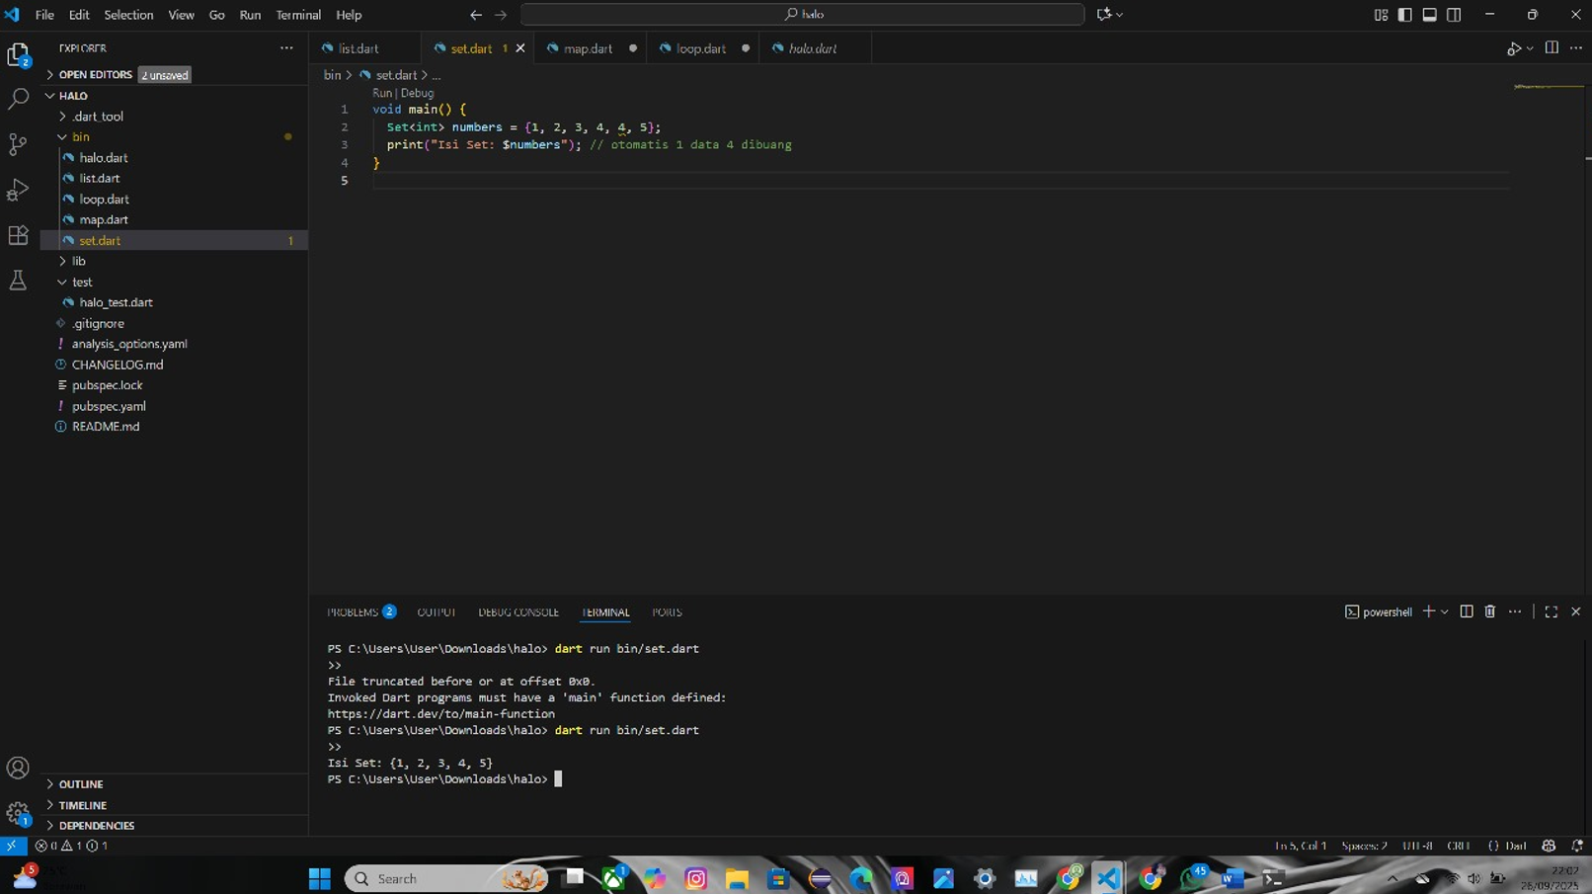Click the Accounts icon in activity bar
This screenshot has width=1592, height=894.
(18, 768)
